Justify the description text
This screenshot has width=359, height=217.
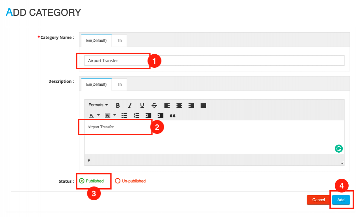pyautogui.click(x=203, y=105)
